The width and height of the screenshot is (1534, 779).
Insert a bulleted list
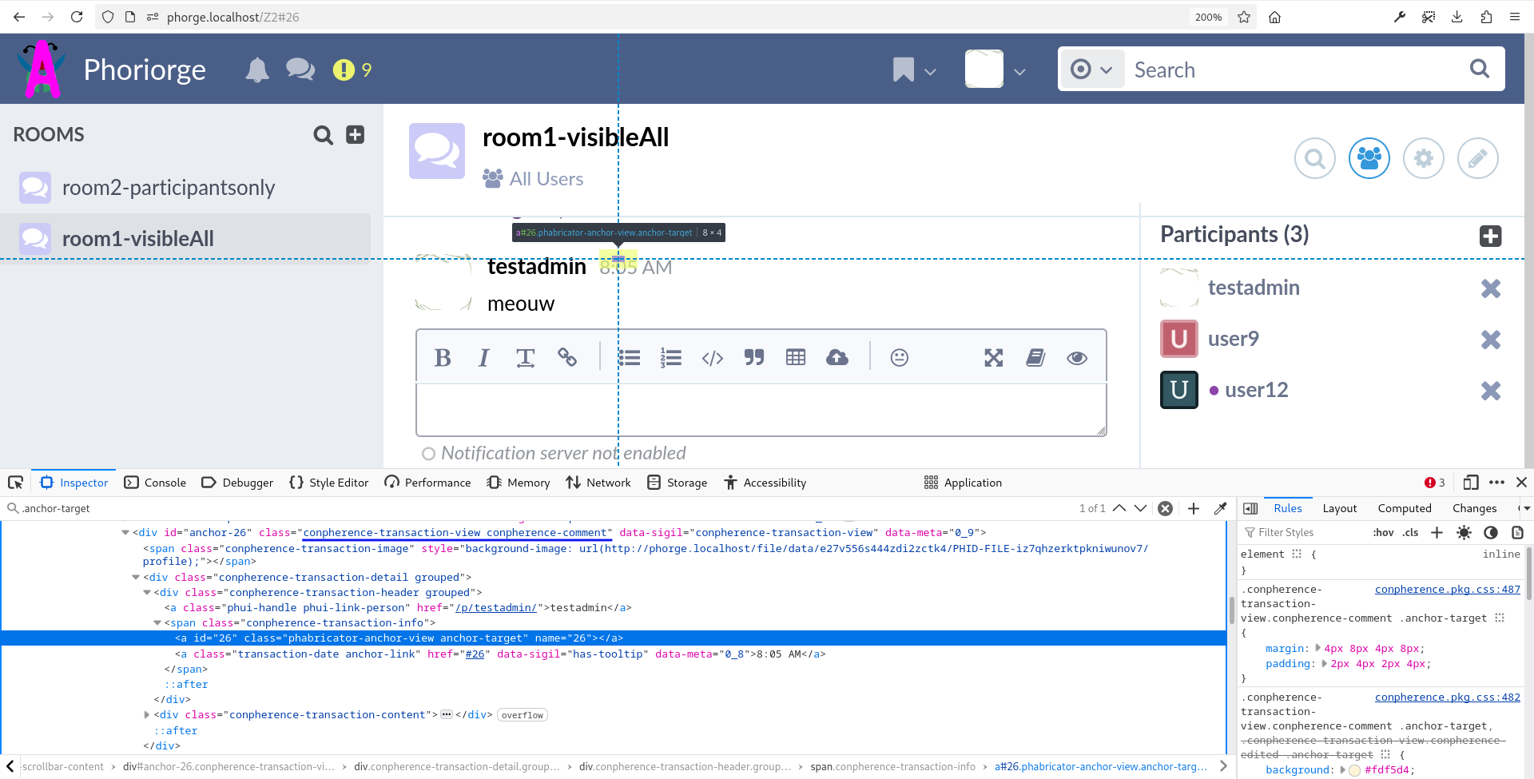click(x=630, y=358)
